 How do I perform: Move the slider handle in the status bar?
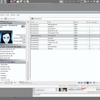pyautogui.click(x=86, y=86)
